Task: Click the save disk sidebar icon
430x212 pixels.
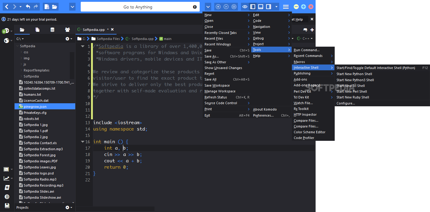Action: point(7,205)
